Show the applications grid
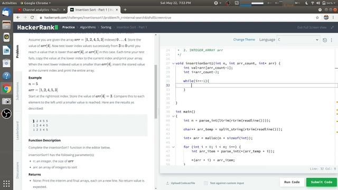The height and width of the screenshot is (190, 338). [x=6, y=184]
